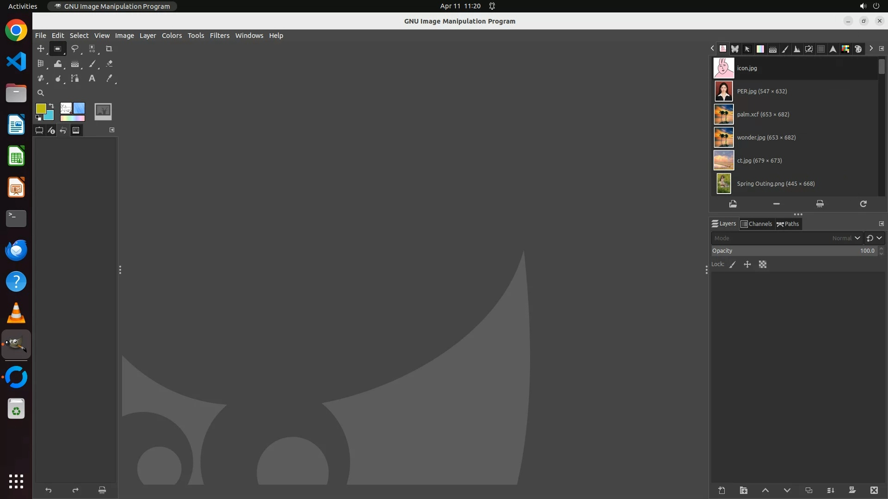Toggle the lock pixels brush icon
Screen dimensions: 888x499
(733, 265)
